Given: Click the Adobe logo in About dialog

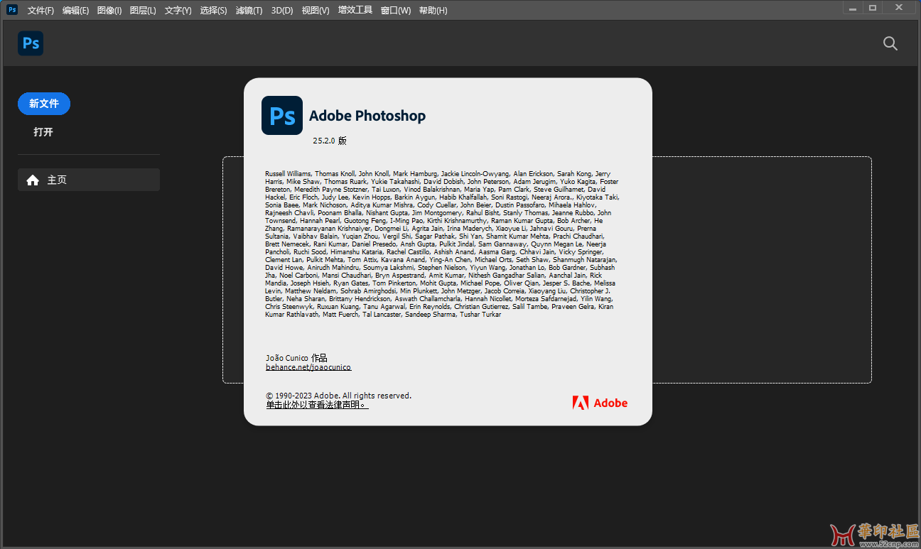Looking at the screenshot, I should [600, 403].
